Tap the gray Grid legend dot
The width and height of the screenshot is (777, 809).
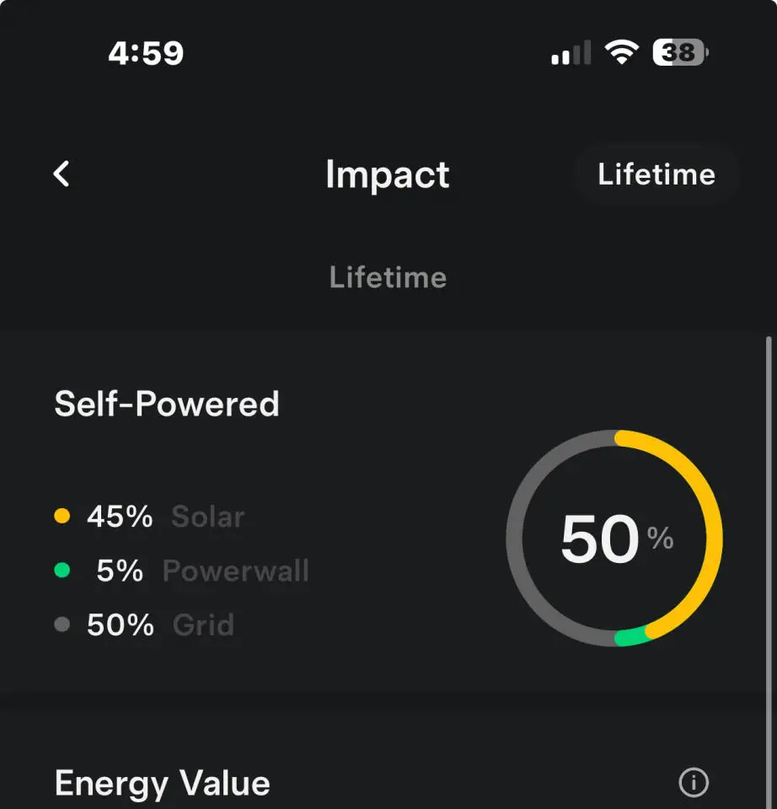pos(62,624)
